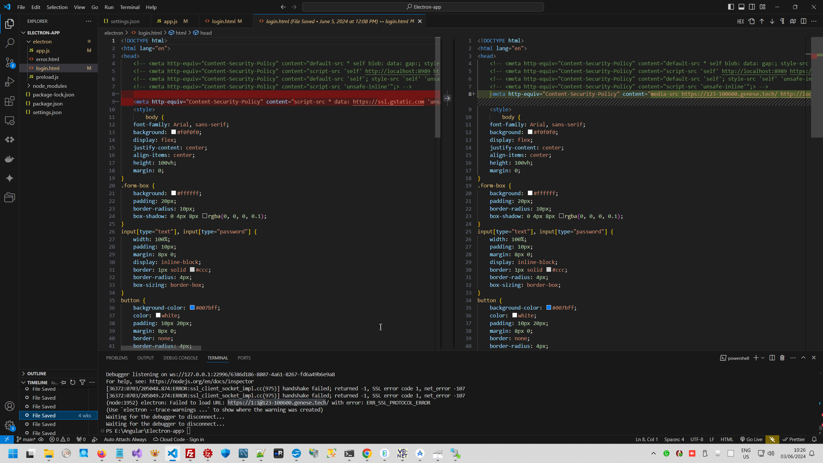
Task: Open the Terminal menu
Action: 130,7
